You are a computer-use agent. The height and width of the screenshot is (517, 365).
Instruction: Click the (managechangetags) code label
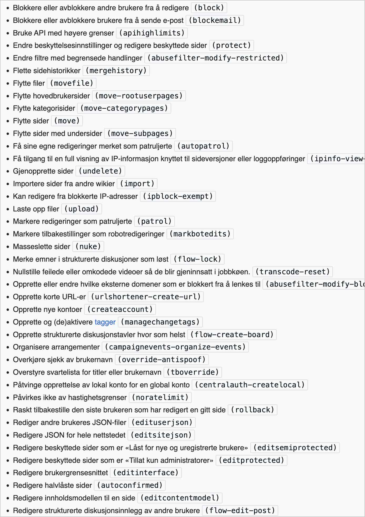click(x=160, y=322)
